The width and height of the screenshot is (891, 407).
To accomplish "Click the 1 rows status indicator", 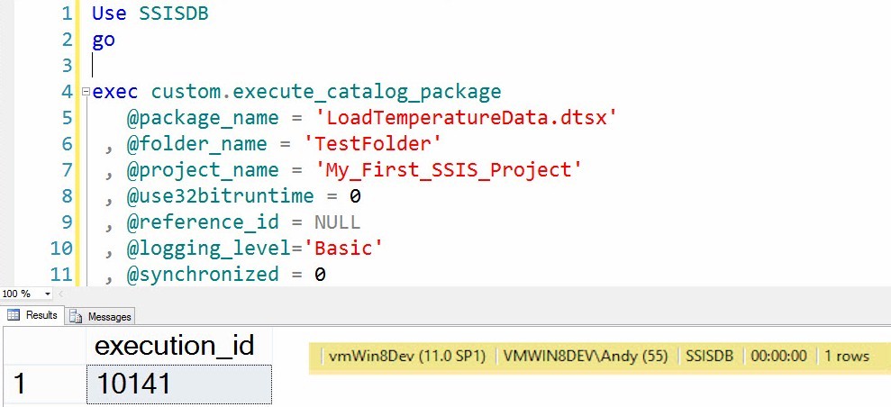I will (847, 356).
